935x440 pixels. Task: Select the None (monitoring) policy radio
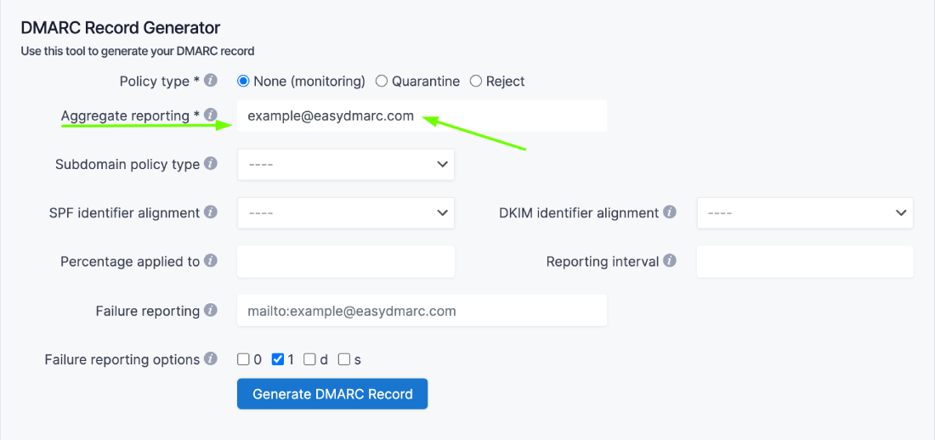click(x=243, y=82)
